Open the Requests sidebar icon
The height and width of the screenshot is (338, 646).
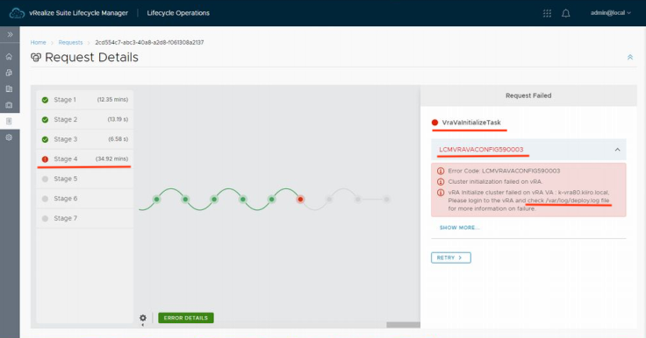(x=9, y=121)
